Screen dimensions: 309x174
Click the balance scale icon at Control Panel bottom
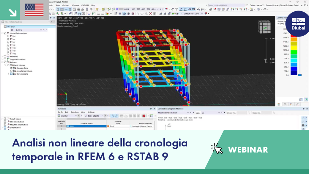285,104
